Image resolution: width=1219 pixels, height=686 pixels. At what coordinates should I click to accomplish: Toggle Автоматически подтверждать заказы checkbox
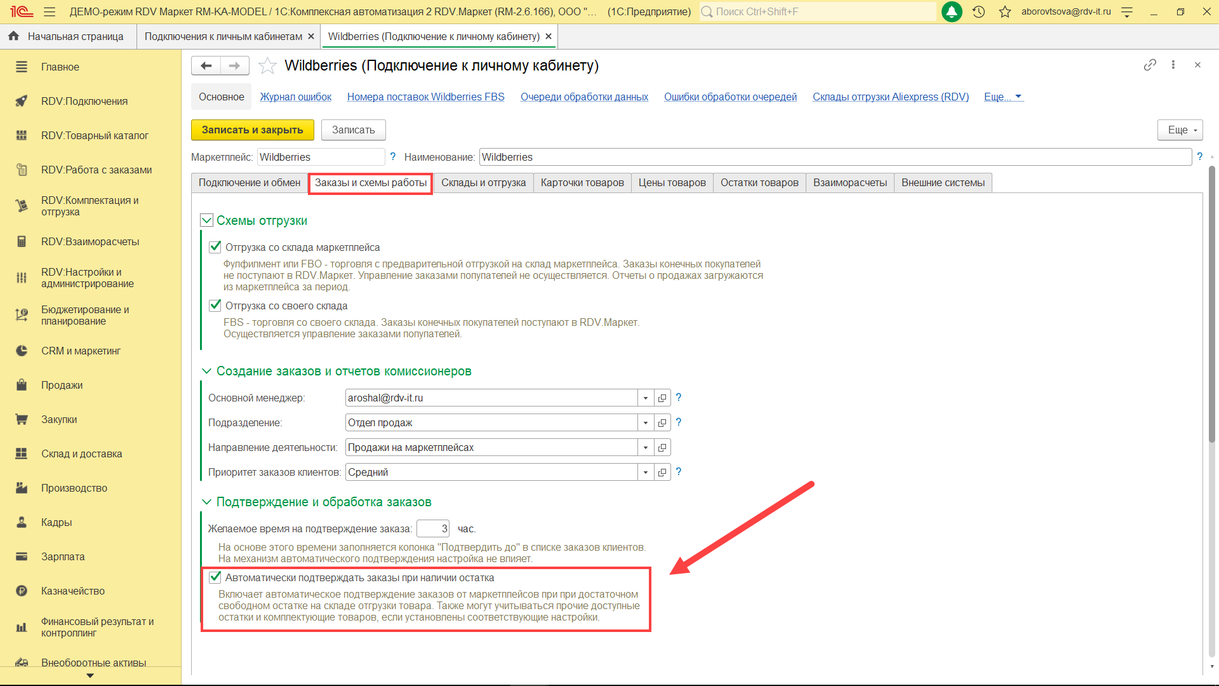click(x=215, y=577)
